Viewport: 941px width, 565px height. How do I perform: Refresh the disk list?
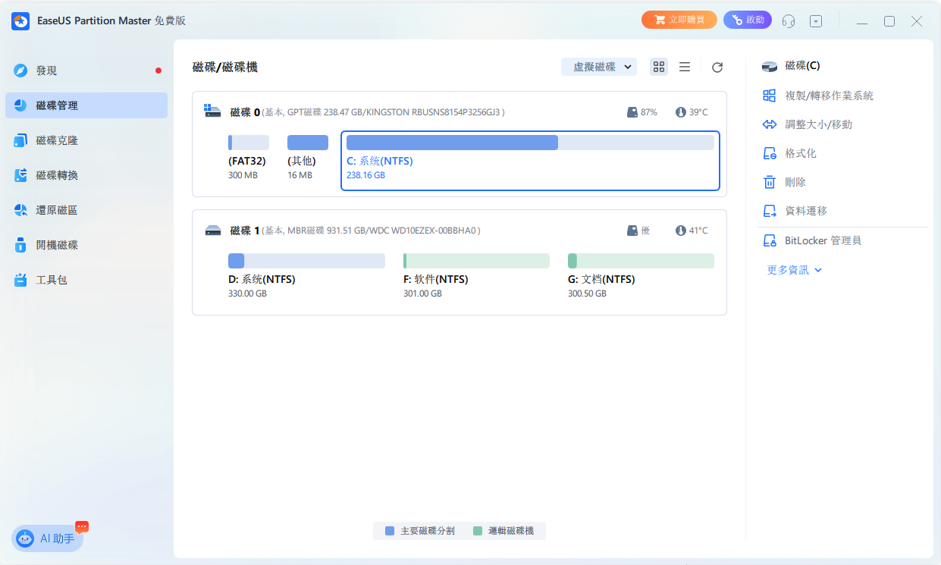coord(717,67)
